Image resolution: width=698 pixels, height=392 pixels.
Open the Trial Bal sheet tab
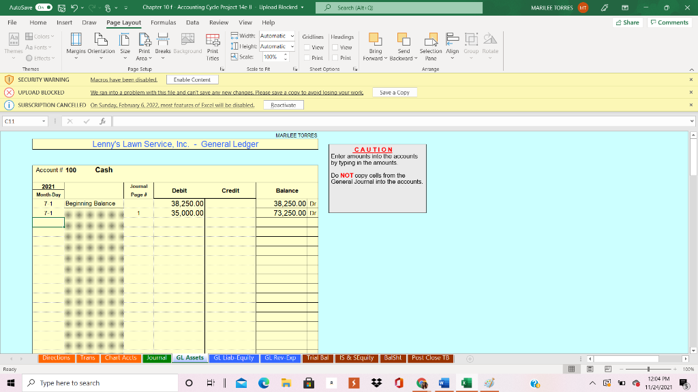pos(318,357)
